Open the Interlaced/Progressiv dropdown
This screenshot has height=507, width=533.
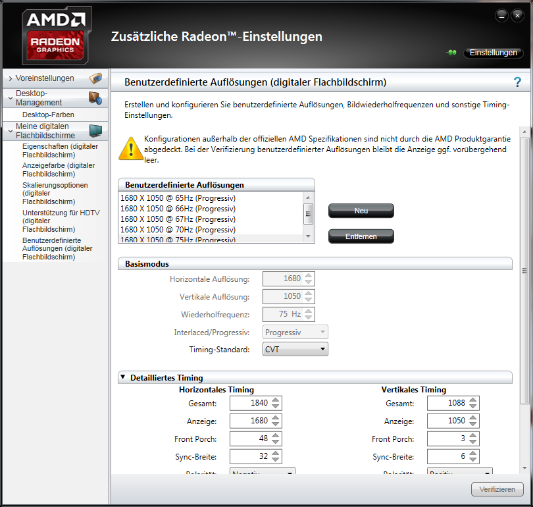tap(295, 332)
